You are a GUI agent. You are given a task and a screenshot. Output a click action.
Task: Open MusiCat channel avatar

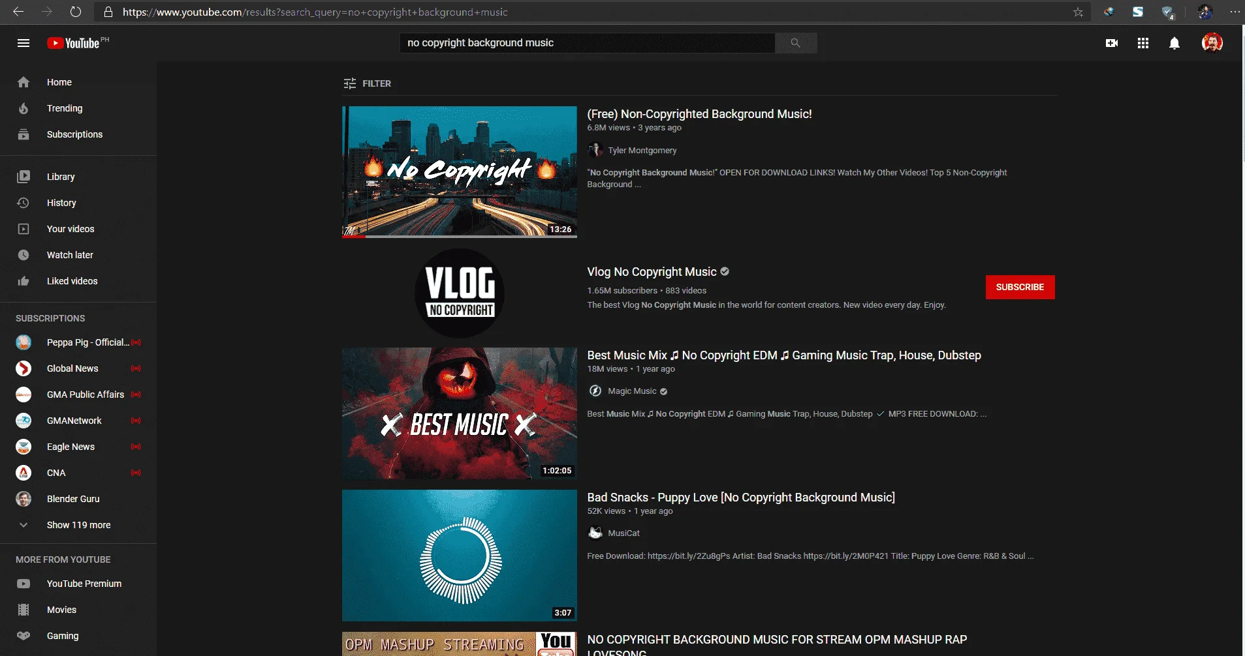595,533
